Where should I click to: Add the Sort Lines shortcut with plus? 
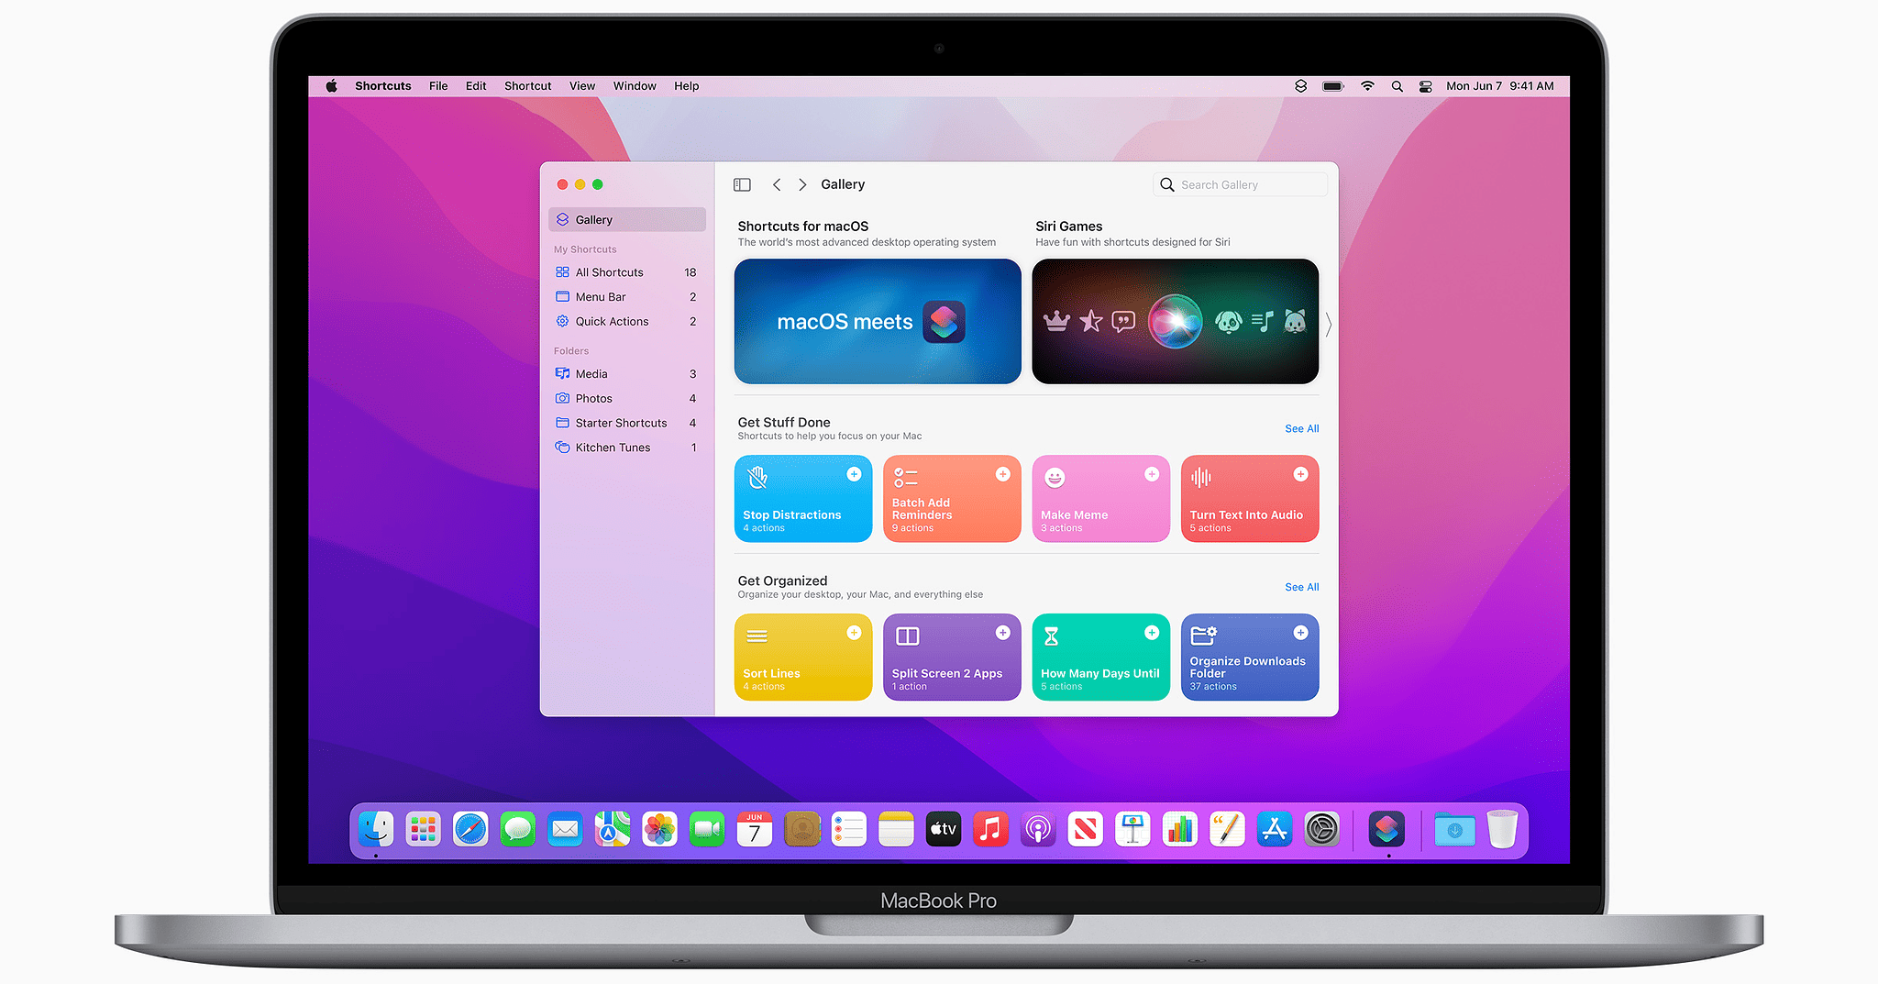[x=854, y=633]
